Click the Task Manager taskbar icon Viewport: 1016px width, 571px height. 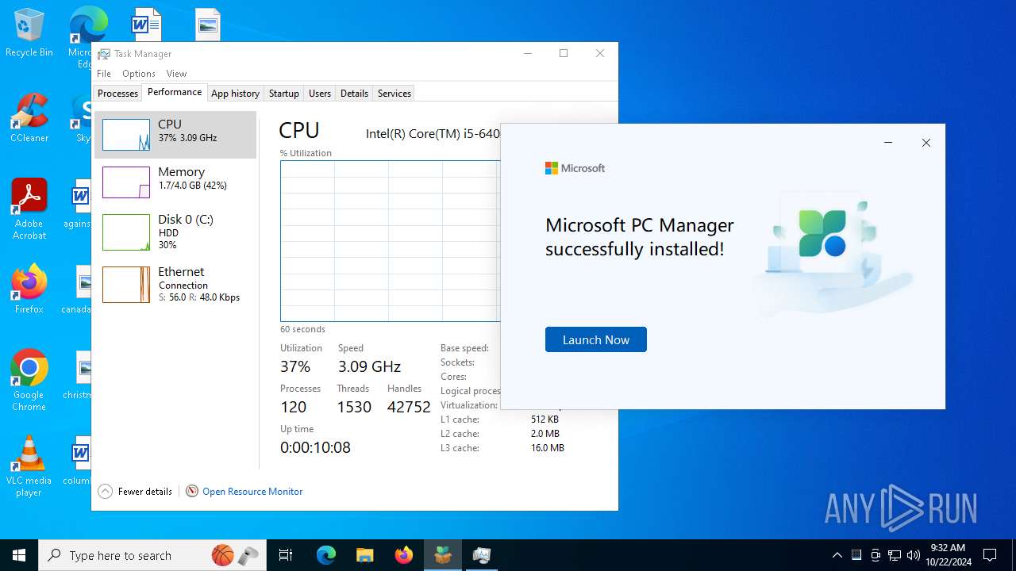(482, 555)
